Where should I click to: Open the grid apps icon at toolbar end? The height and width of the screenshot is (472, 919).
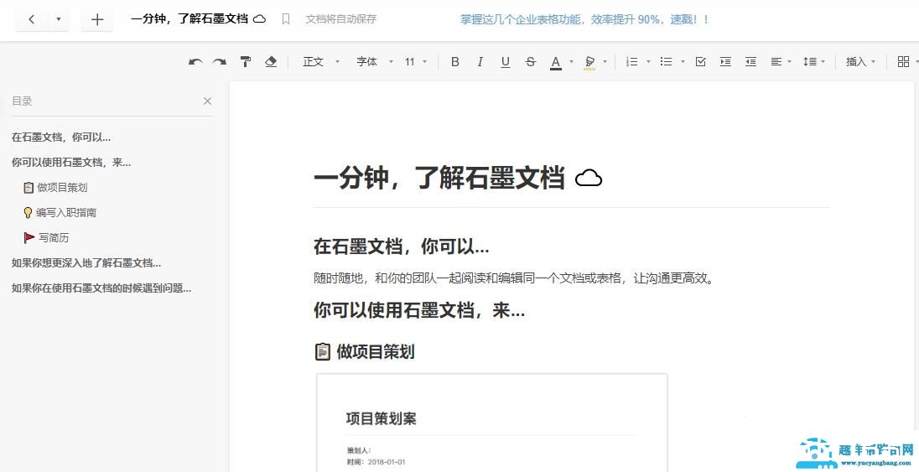(903, 61)
